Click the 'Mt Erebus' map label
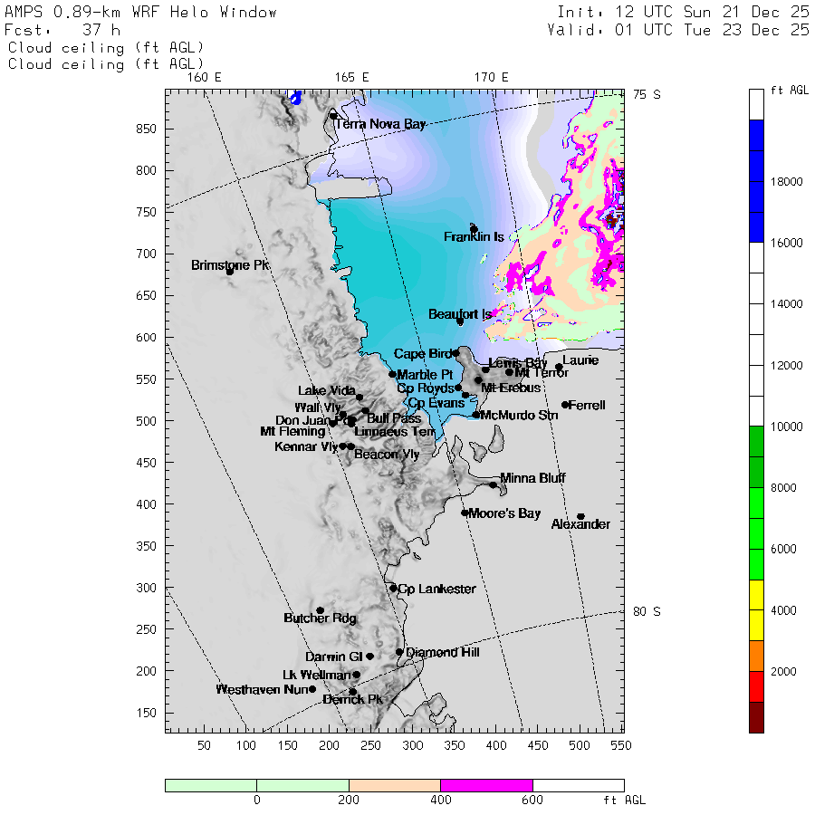Screen dimensions: 815x815 [511, 388]
